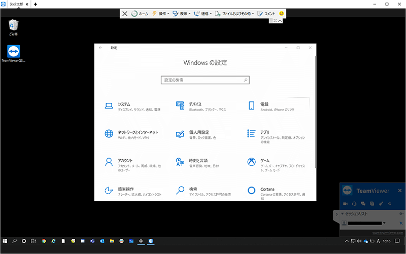Open the ファイルおよびその他 dropdown menu
Screen dimensions: 406x254
click(234, 14)
